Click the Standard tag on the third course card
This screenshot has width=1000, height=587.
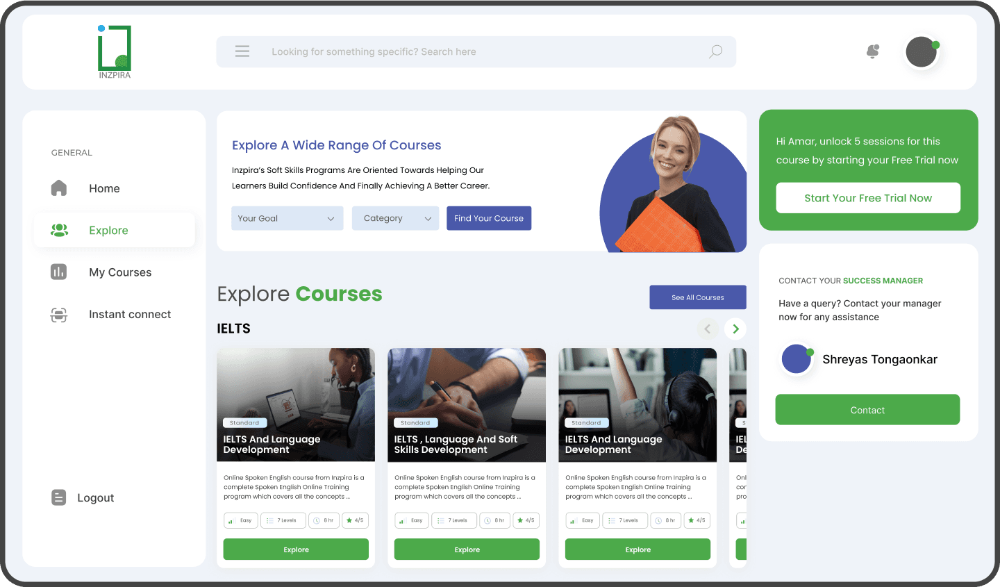coord(586,422)
